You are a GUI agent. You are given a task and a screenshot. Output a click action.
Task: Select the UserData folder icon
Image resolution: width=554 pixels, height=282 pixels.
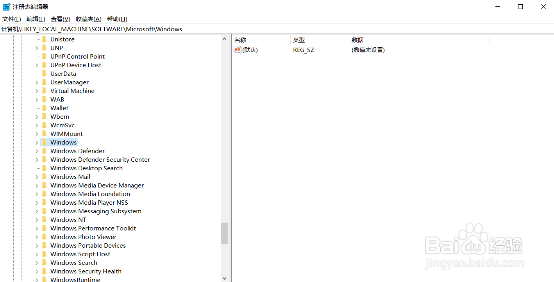click(44, 73)
